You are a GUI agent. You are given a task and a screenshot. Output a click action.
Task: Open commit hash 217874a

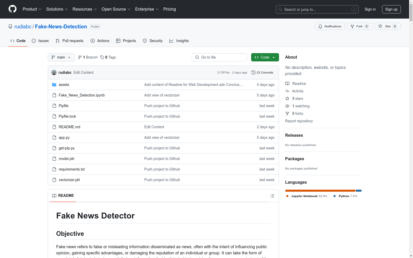tap(223, 72)
